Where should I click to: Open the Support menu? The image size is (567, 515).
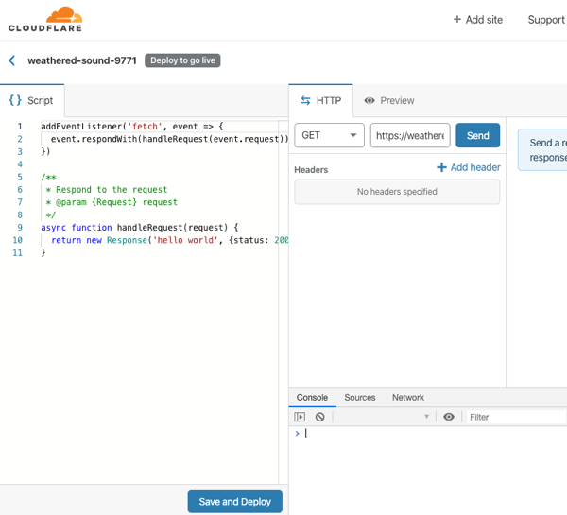click(x=546, y=20)
